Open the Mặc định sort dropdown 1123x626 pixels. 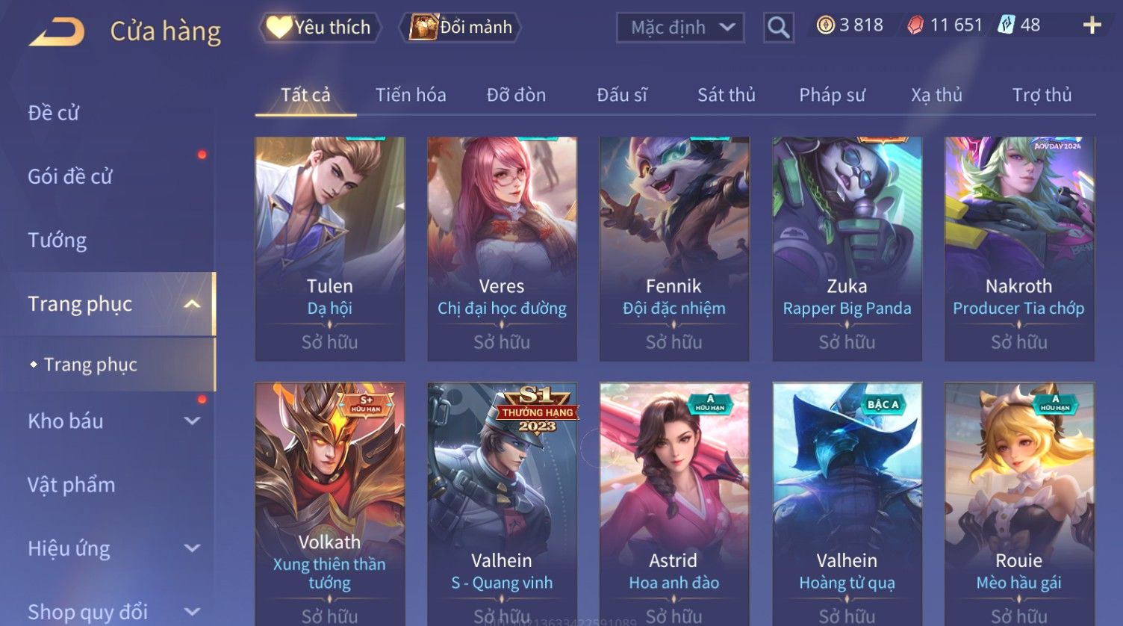click(680, 28)
